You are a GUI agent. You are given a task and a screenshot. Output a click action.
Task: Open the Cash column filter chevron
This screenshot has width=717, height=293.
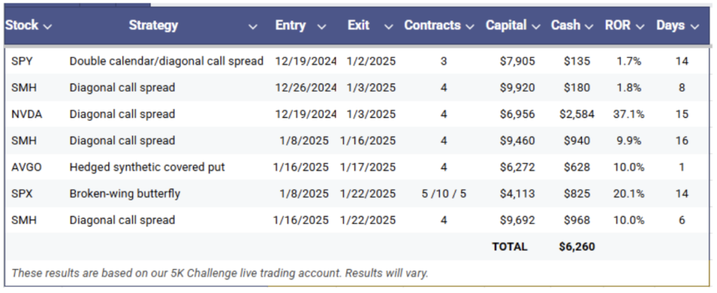pos(590,27)
